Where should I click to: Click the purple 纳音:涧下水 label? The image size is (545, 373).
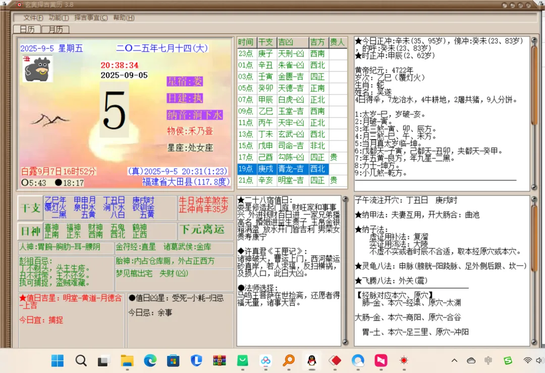pos(195,115)
